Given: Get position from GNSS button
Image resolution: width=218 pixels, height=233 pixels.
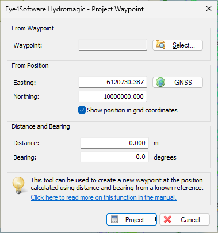Looking at the screenshot, I should click(x=178, y=83).
